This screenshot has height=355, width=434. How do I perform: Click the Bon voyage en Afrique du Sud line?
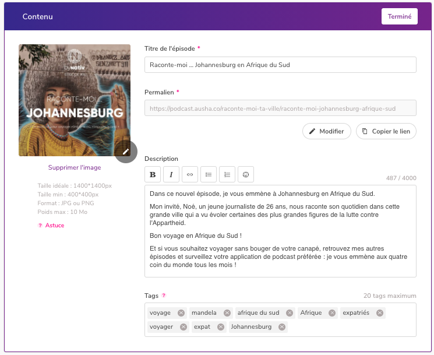196,236
